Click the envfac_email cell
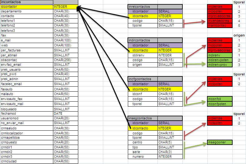The width and height of the screenshot is (246, 164). pyautogui.click(x=27, y=65)
